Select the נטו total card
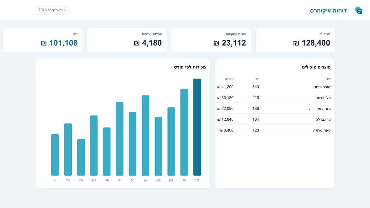370x208 pixels. pos(43,40)
